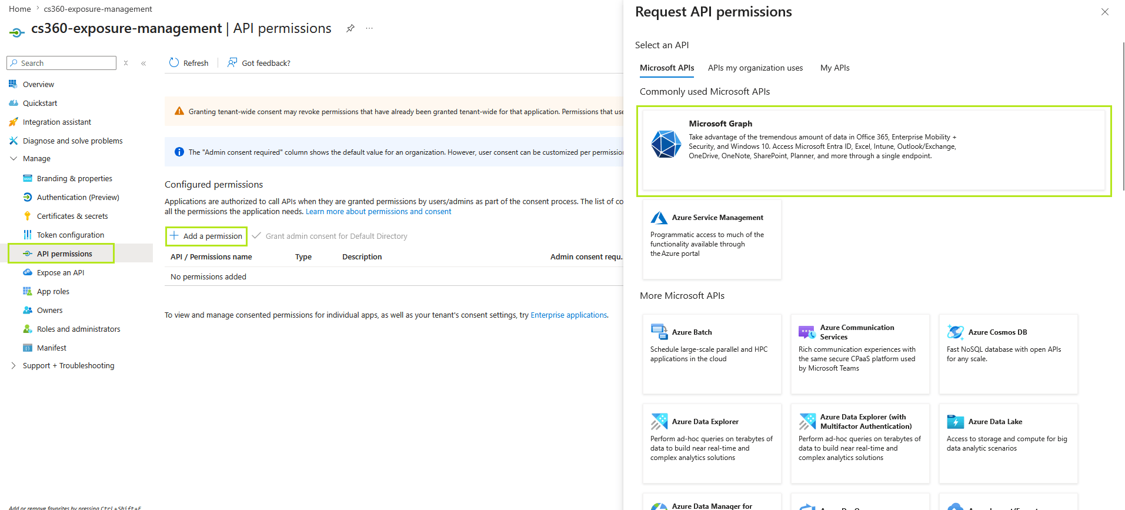Click the plus icon beside Add a permission
1125x510 pixels.
pos(174,236)
